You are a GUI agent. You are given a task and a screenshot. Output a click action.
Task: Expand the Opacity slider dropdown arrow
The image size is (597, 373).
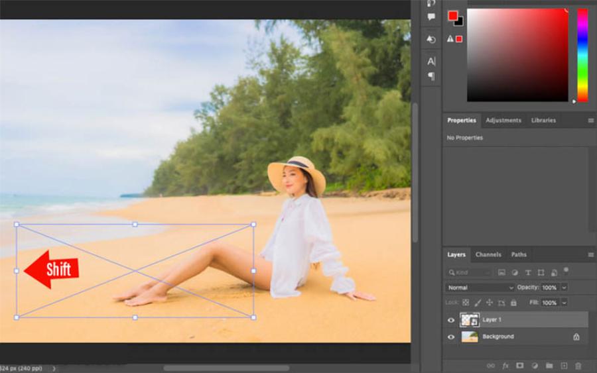(x=564, y=288)
